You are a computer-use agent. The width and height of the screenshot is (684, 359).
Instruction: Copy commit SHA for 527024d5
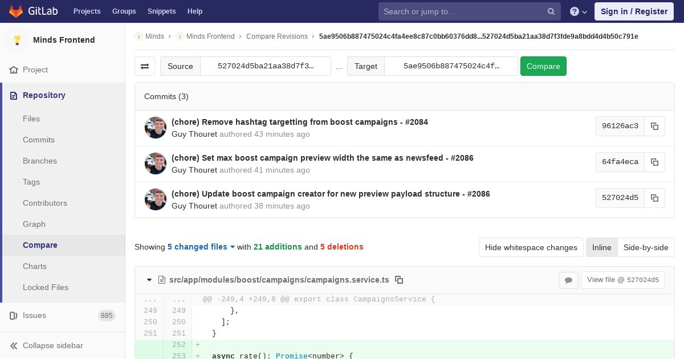click(x=654, y=198)
